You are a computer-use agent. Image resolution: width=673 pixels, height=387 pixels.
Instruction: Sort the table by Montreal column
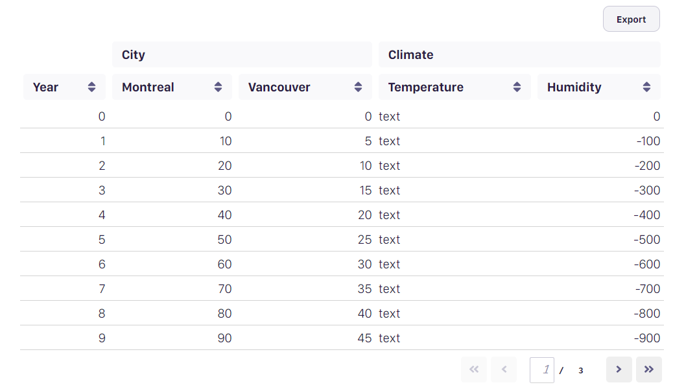pyautogui.click(x=218, y=87)
